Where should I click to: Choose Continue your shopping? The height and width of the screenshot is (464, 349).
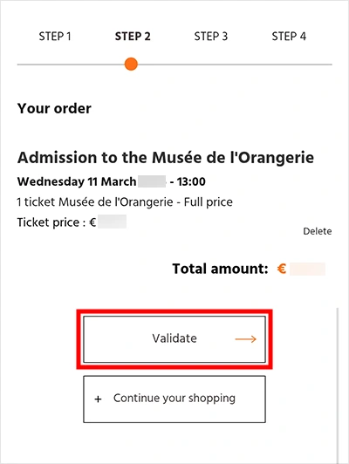point(174,399)
